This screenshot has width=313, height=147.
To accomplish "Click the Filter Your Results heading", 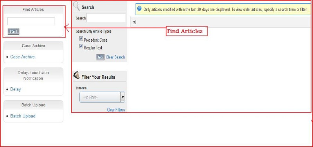I will [98, 77].
